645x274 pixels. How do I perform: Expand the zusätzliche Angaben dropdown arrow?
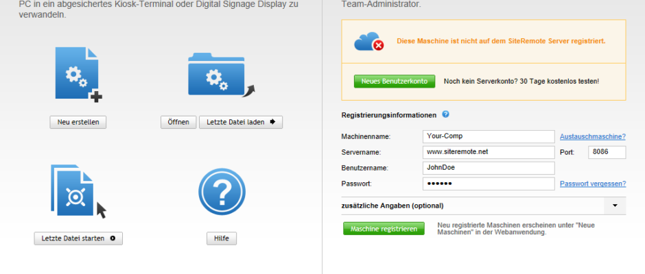click(x=615, y=206)
